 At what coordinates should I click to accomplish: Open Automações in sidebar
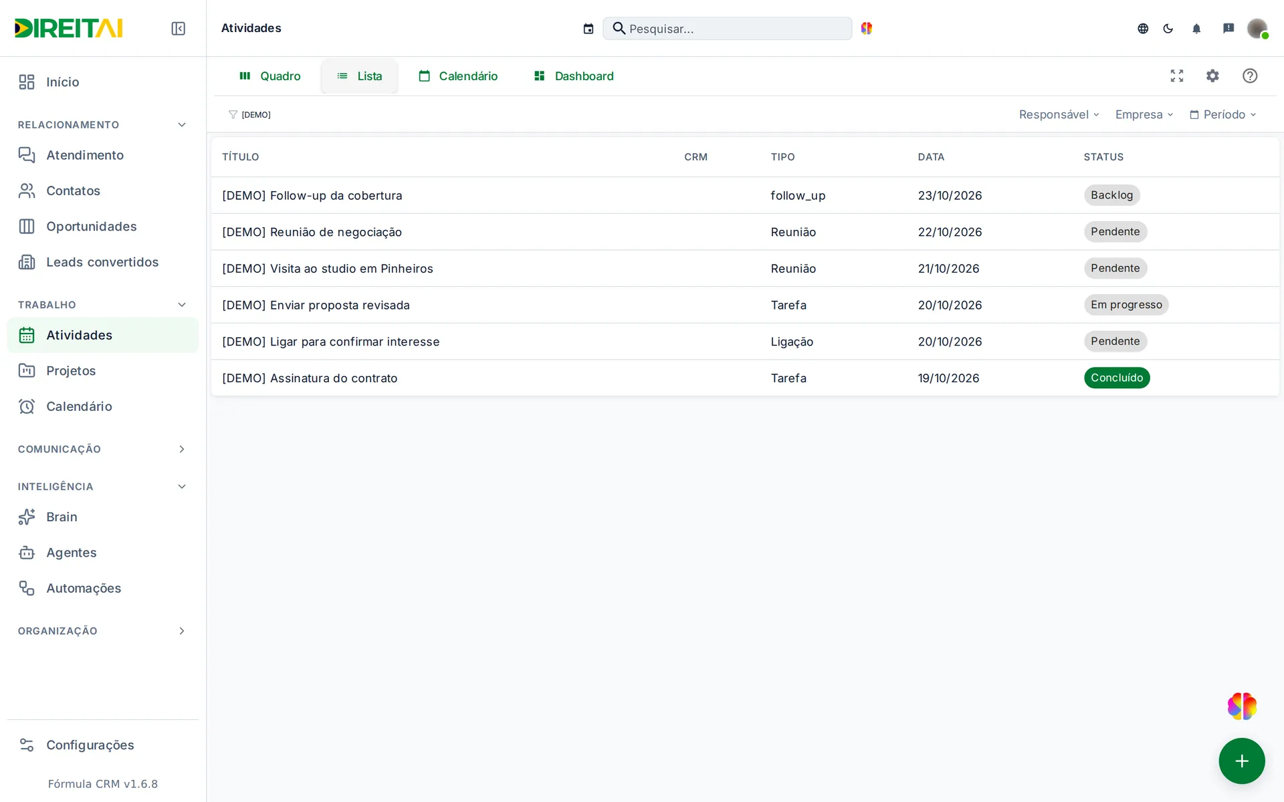102,588
